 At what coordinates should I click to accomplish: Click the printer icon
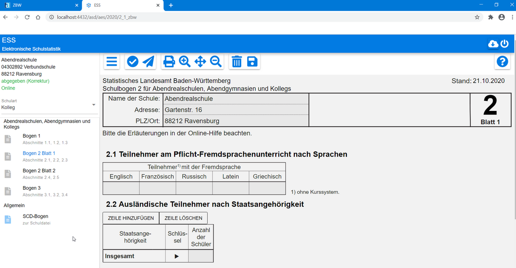pyautogui.click(x=169, y=62)
